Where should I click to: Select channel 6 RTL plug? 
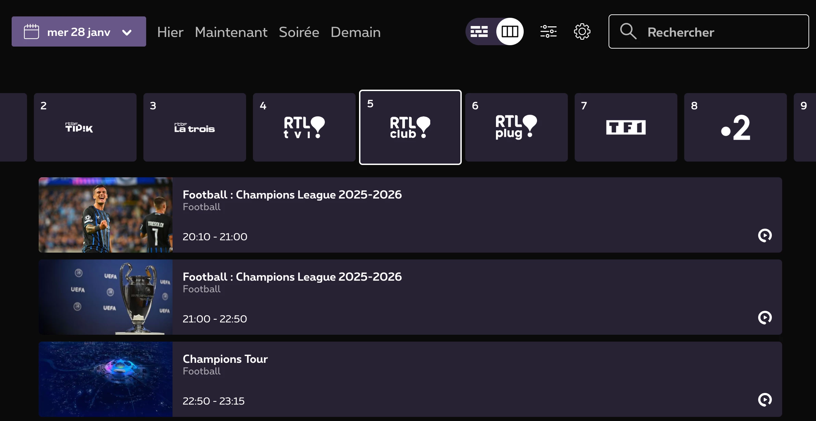(516, 127)
